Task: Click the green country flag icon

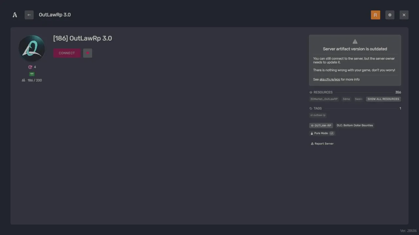Action: (x=32, y=74)
